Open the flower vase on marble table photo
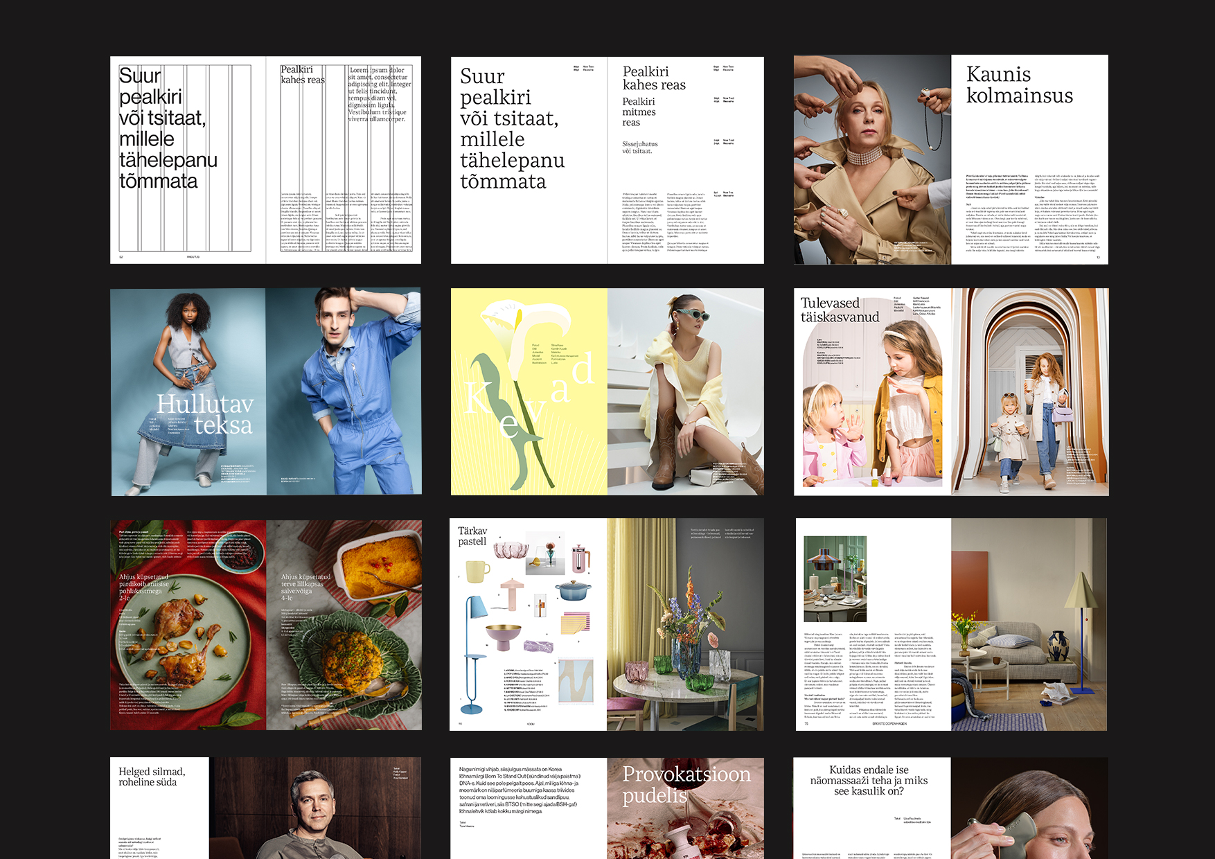This screenshot has height=859, width=1215. (x=685, y=625)
